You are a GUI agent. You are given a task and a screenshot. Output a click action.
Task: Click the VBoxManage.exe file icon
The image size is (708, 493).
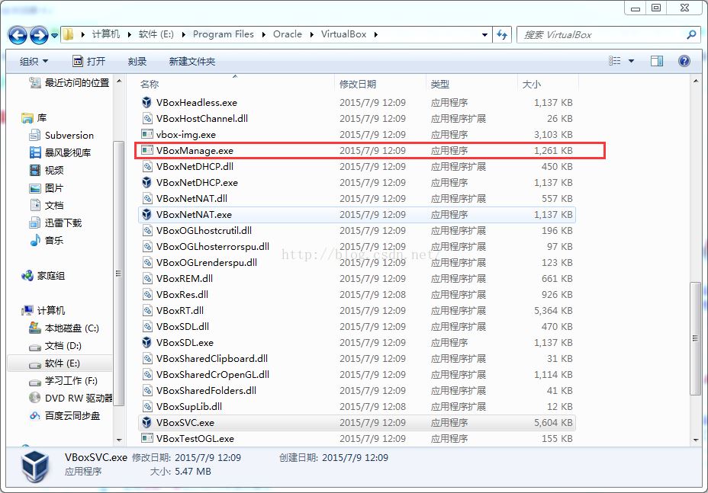146,150
